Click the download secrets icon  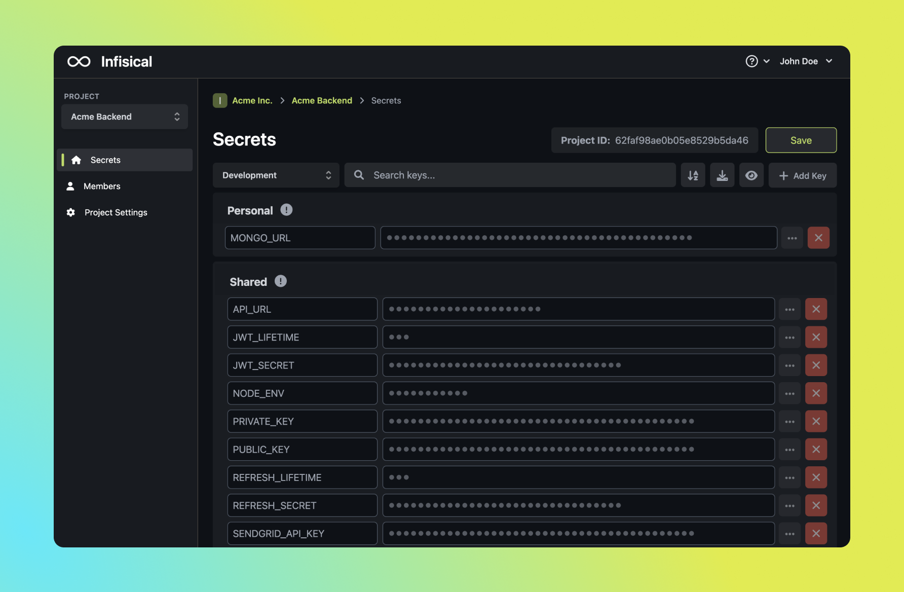722,175
